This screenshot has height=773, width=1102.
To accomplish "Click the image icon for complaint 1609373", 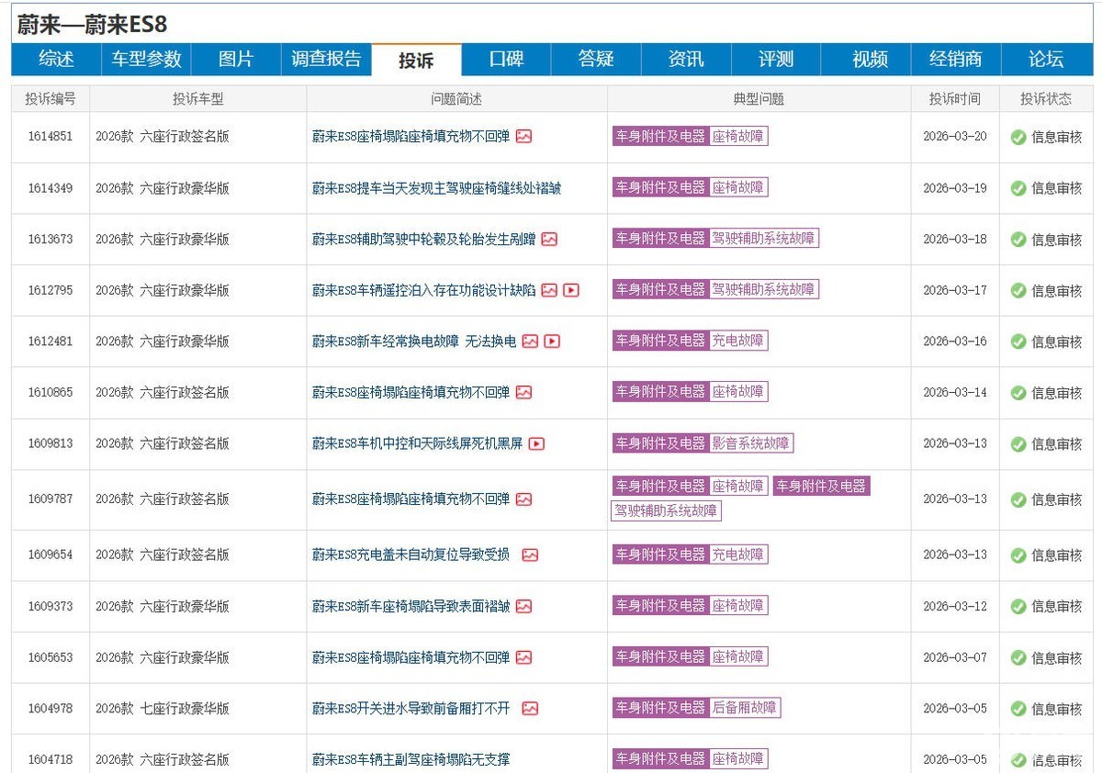I will [524, 607].
